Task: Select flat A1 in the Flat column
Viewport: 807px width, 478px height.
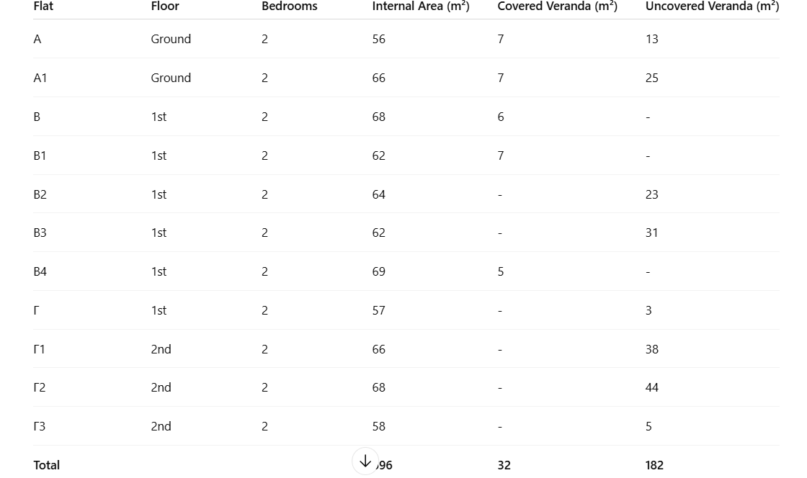Action: (40, 78)
